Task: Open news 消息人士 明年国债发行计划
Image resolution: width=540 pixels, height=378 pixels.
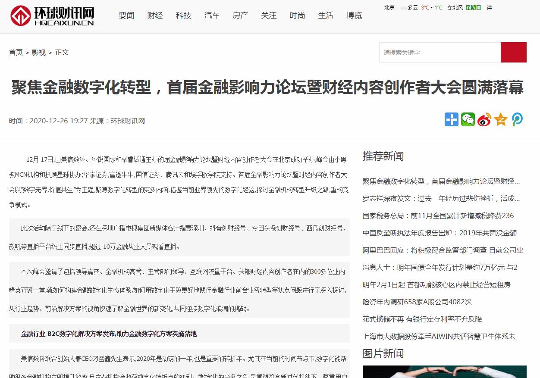Action: click(440, 267)
